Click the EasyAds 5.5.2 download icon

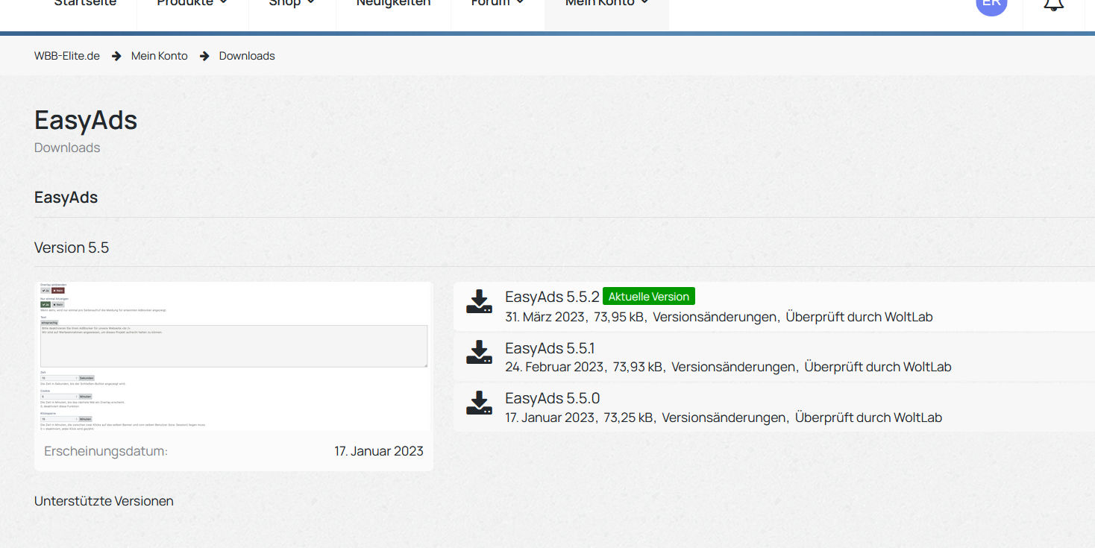pos(479,302)
